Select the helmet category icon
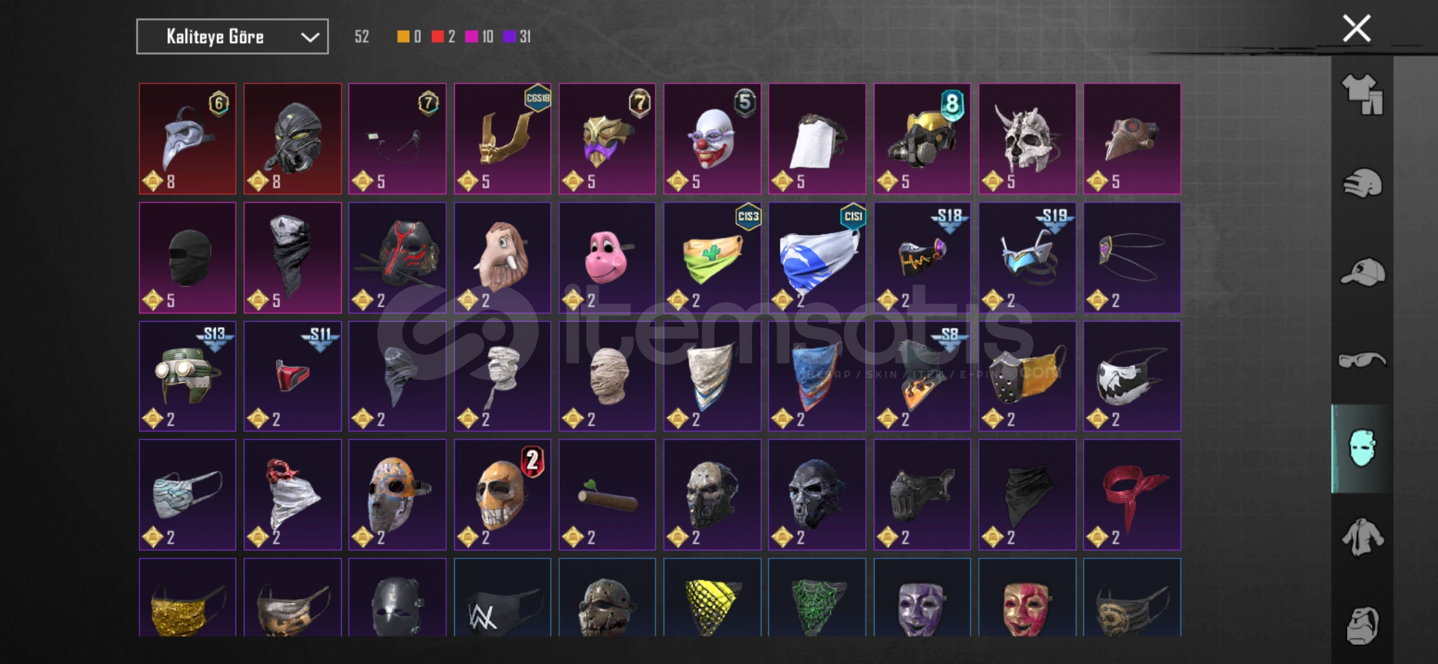 pos(1362,183)
